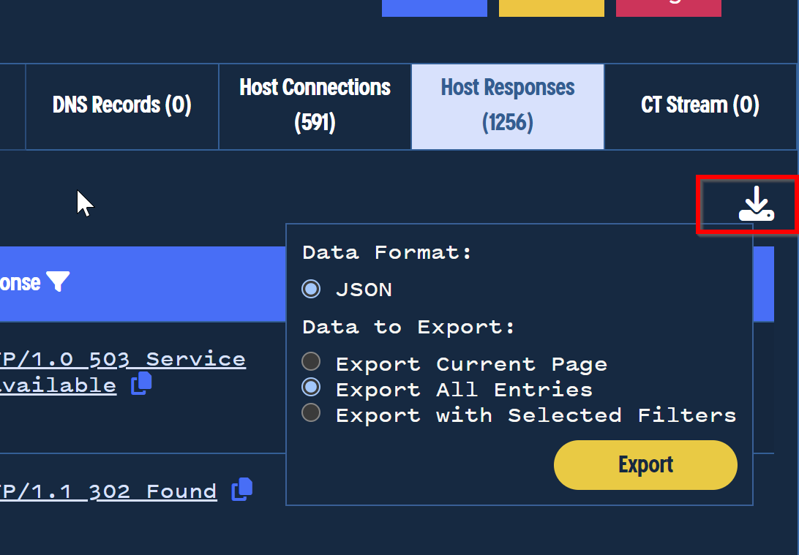Screen dimensions: 799x555
Task: Open Host Responses (1256) tab
Action: 508,107
